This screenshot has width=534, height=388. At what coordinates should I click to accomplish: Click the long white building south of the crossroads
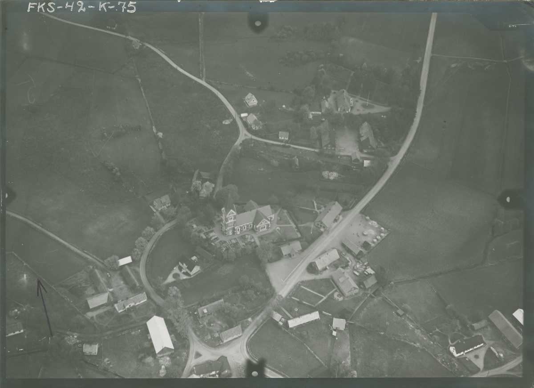(x=303, y=319)
